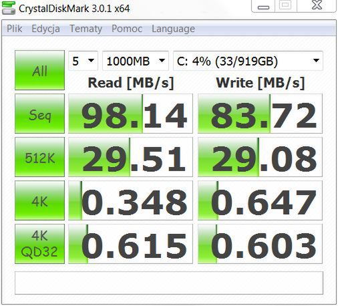This screenshot has height=306, width=338.
Task: Click the 4K read result 0.348
Action: (x=130, y=200)
